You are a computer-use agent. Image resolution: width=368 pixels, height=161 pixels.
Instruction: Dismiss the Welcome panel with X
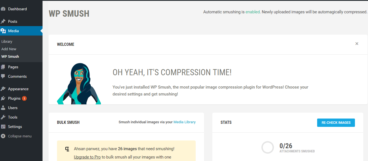click(357, 44)
